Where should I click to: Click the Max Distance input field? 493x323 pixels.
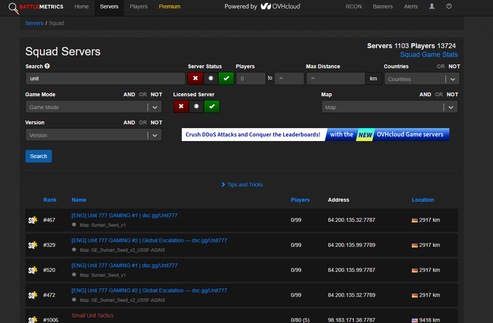click(335, 78)
